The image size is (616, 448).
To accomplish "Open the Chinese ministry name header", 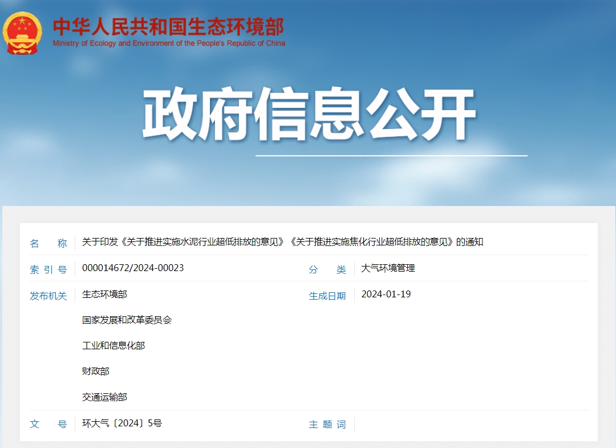I will pyautogui.click(x=168, y=27).
